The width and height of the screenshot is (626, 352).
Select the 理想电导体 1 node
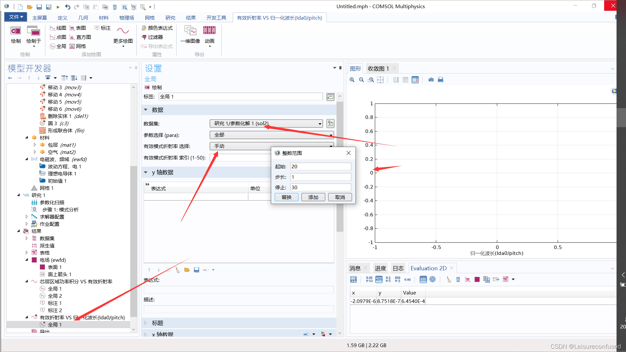point(62,174)
